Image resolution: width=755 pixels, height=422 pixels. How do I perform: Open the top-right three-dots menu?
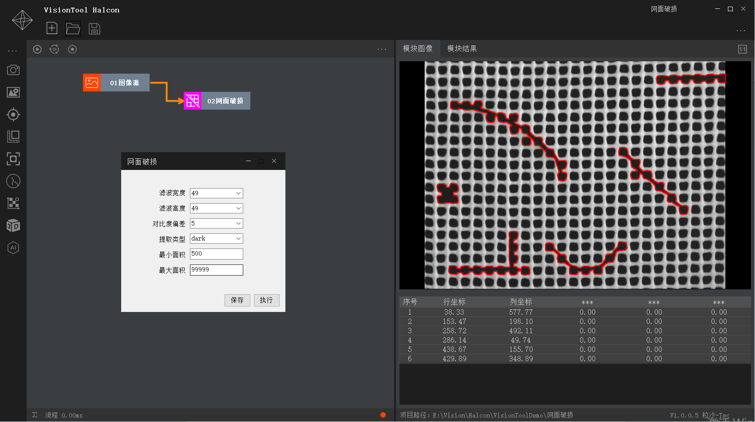pyautogui.click(x=741, y=31)
